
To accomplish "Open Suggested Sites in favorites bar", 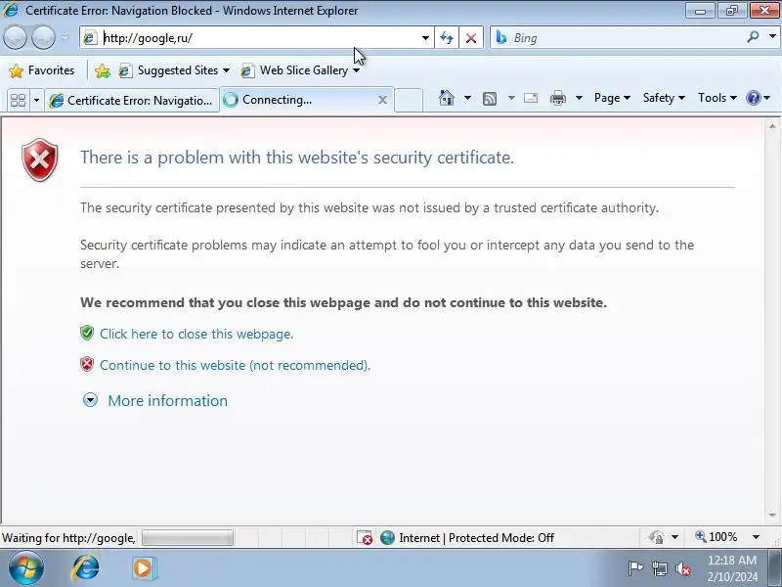I will pos(174,70).
